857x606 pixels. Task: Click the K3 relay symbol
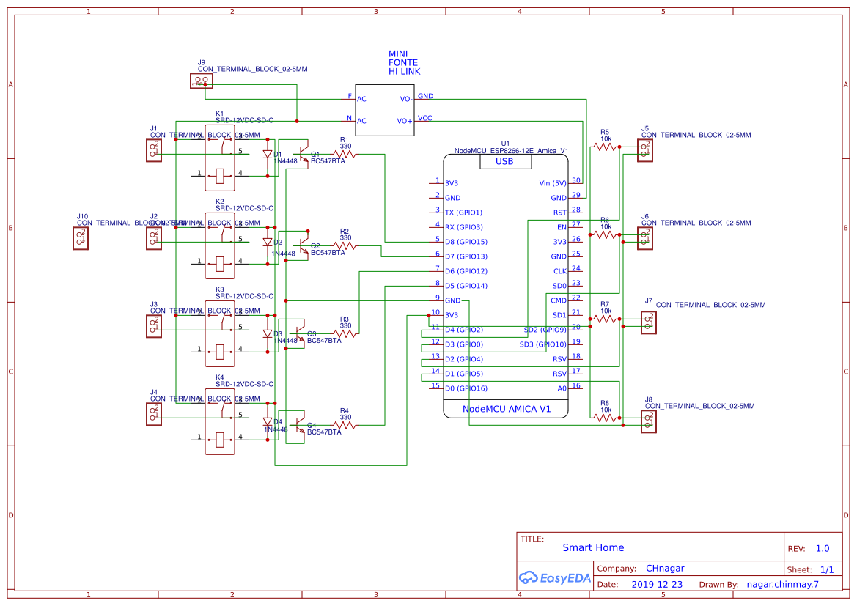coord(220,333)
